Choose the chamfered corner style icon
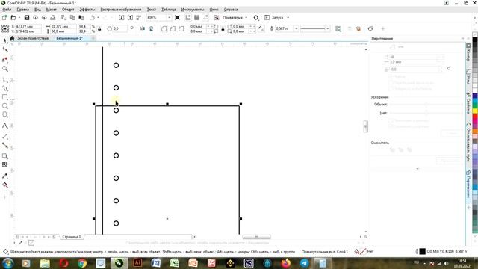Viewport: 478px width, 269px height. coord(181,28)
